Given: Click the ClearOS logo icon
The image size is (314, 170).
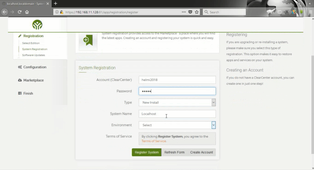Looking at the screenshot, I should (37, 25).
